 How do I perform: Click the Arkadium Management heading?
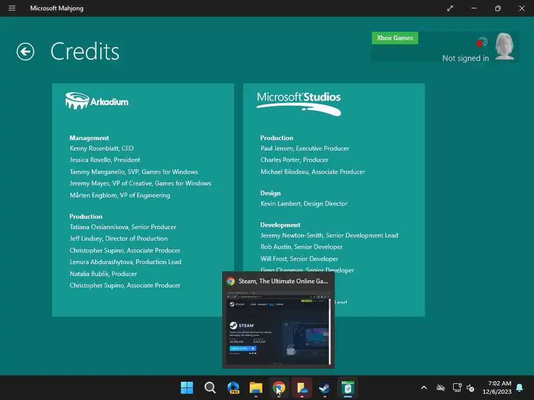click(89, 137)
